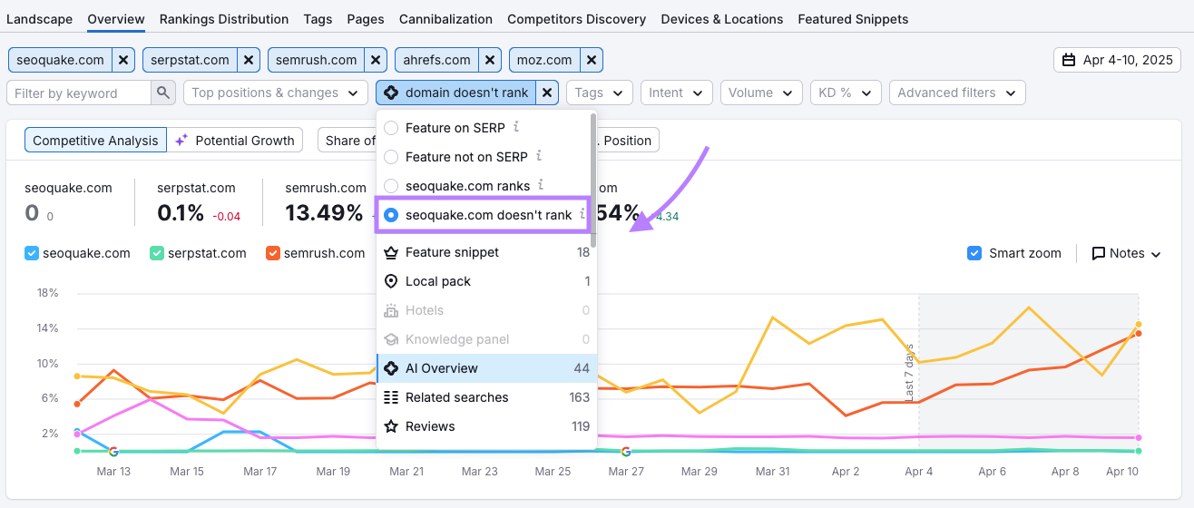Open the Featured Snippets tab

(853, 19)
